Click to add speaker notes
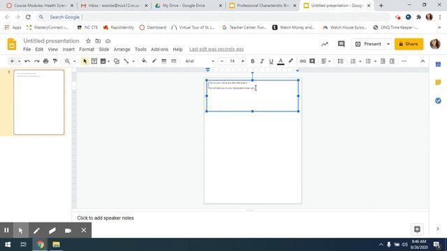Image resolution: width=447 pixels, height=251 pixels. [x=105, y=218]
